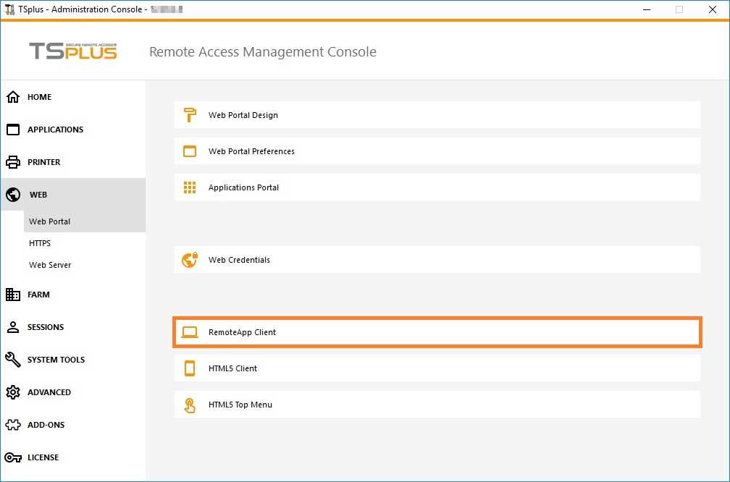Click the Farm building icon
Viewport: 730px width, 482px height.
pyautogui.click(x=13, y=295)
